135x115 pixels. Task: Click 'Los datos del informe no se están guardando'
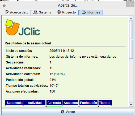pyautogui.click(x=83, y=57)
